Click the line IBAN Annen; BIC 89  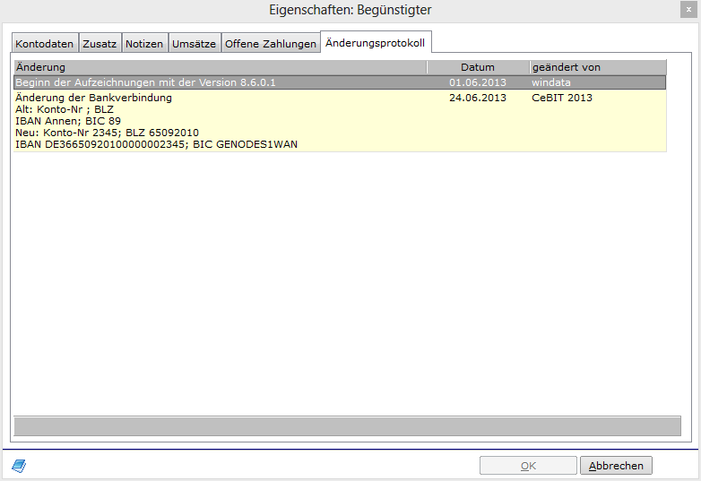tap(68, 121)
